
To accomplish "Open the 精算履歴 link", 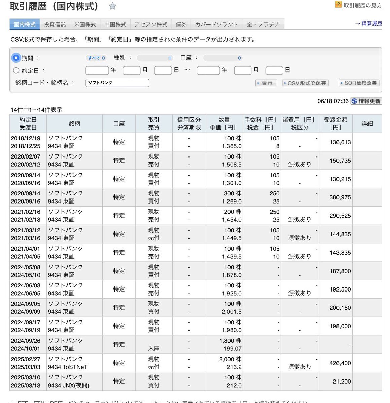I will pos(368,24).
